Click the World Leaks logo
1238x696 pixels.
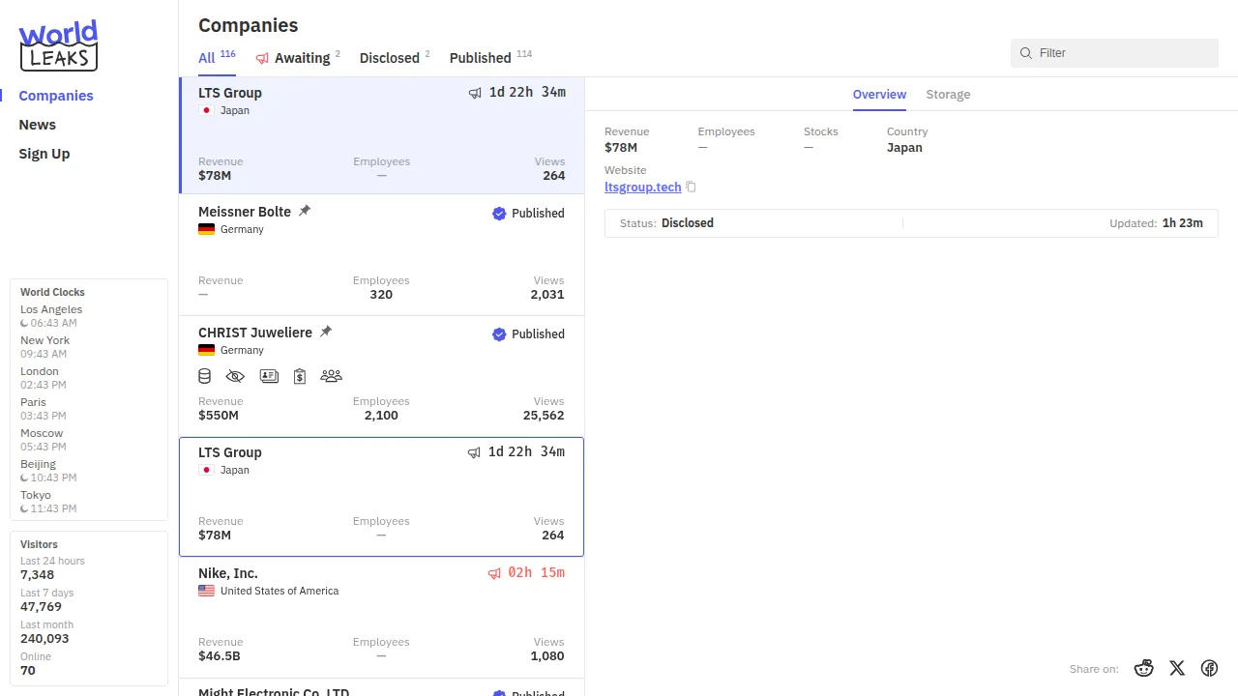coord(58,45)
